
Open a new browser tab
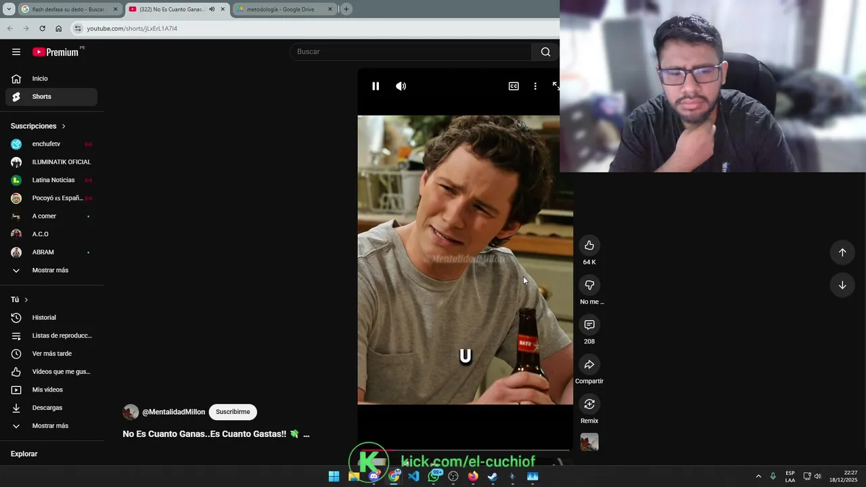(x=346, y=9)
